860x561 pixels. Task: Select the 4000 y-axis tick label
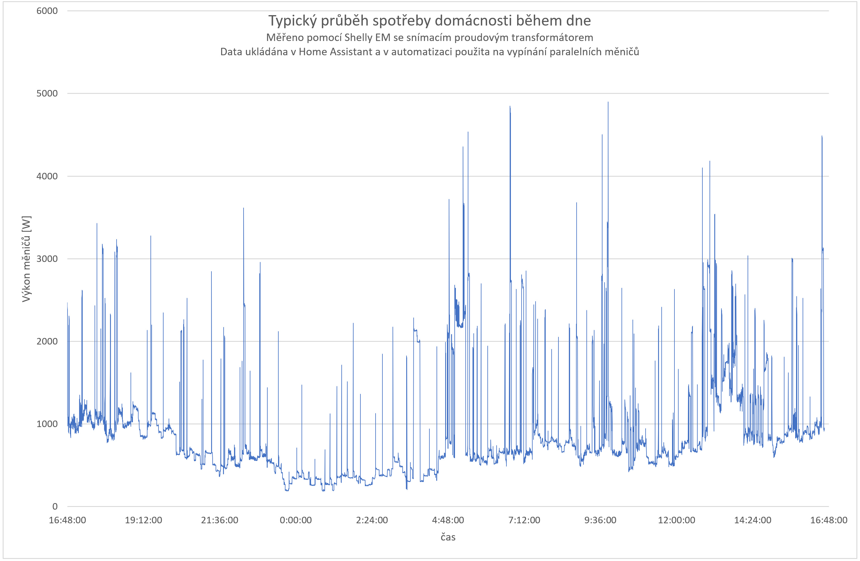point(47,176)
